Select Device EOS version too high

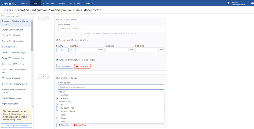tap(16, 52)
